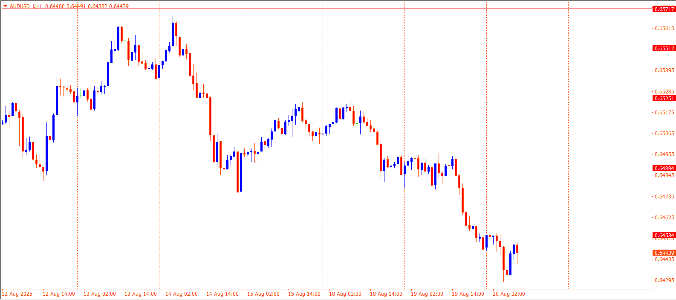The height and width of the screenshot is (300, 676).
Task: Click the 18 Aug 02:00 time label
Action: (x=345, y=294)
